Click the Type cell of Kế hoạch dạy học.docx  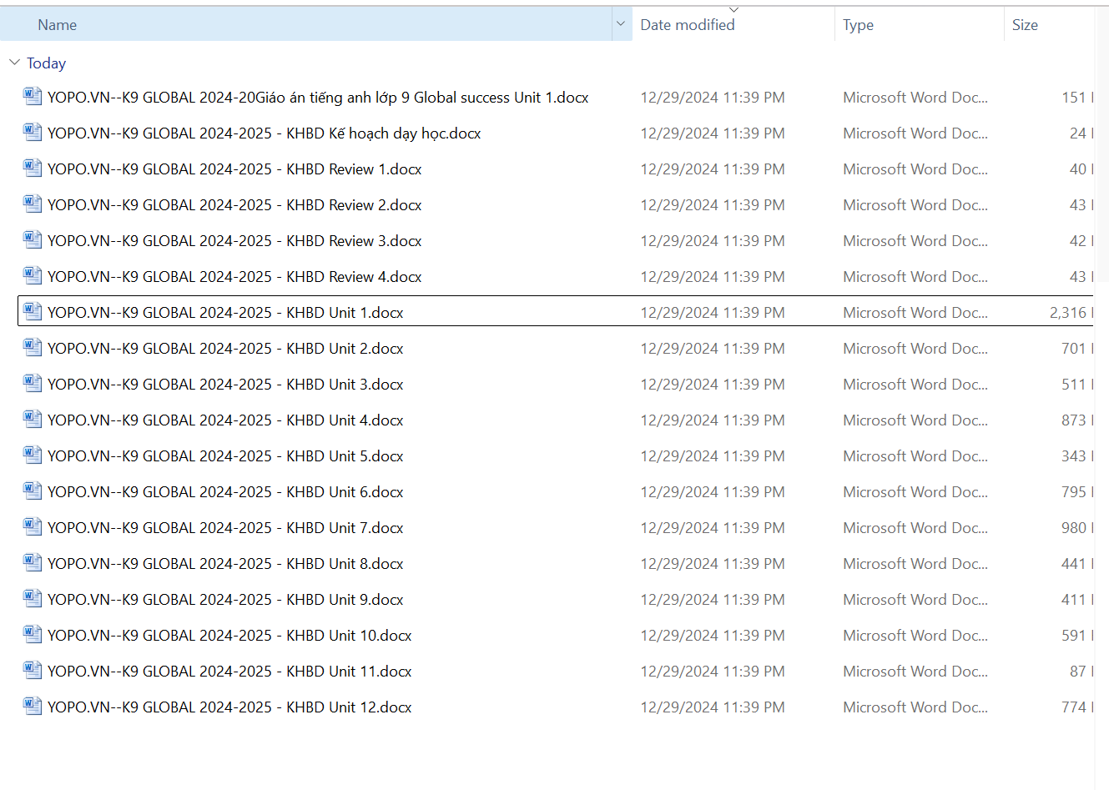[915, 133]
